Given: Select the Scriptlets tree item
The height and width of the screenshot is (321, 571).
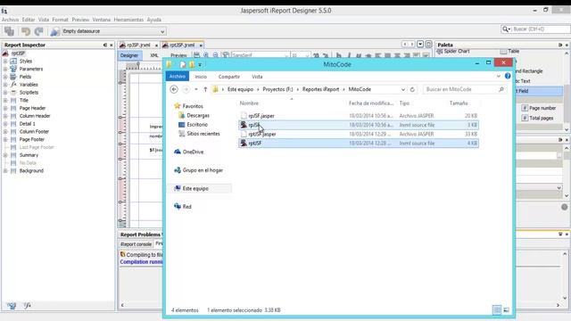Looking at the screenshot, I should [x=29, y=93].
